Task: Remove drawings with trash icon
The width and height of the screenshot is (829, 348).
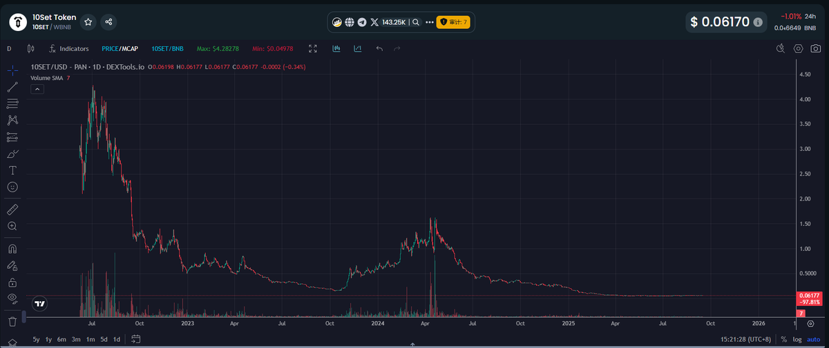Action: pos(12,321)
